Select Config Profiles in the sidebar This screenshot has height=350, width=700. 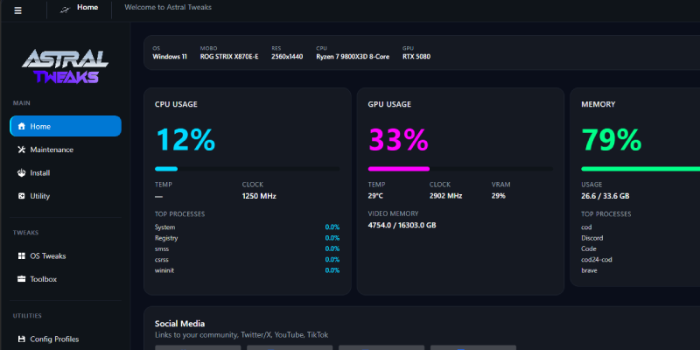pyautogui.click(x=54, y=339)
